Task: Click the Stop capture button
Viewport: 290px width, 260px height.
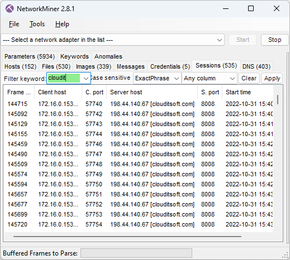Action: click(274, 40)
